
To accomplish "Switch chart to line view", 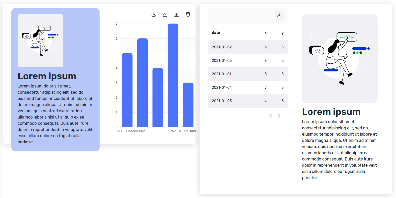I will [165, 14].
